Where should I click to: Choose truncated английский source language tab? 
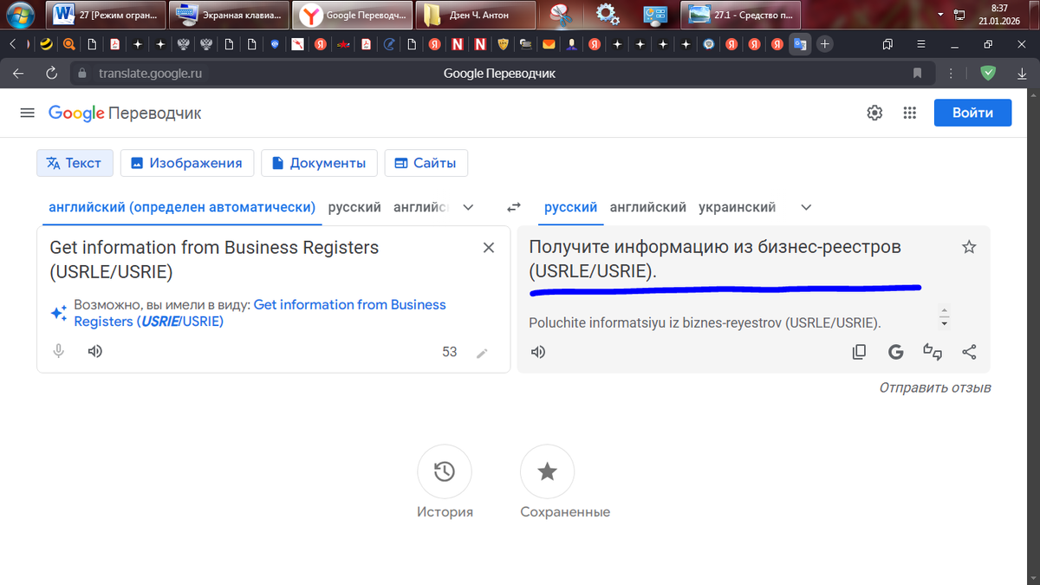pos(420,208)
